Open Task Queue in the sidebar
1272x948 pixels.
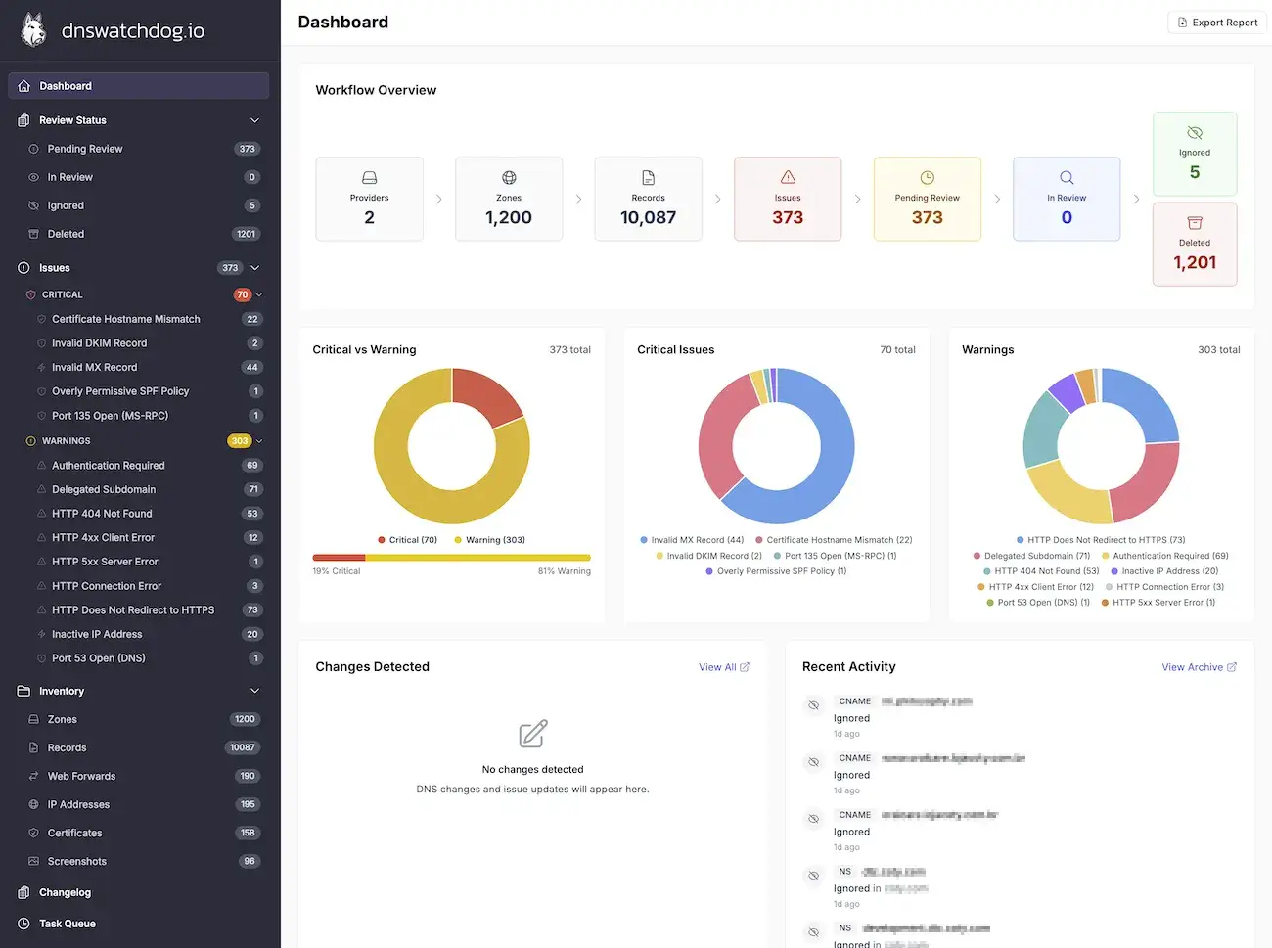67,924
